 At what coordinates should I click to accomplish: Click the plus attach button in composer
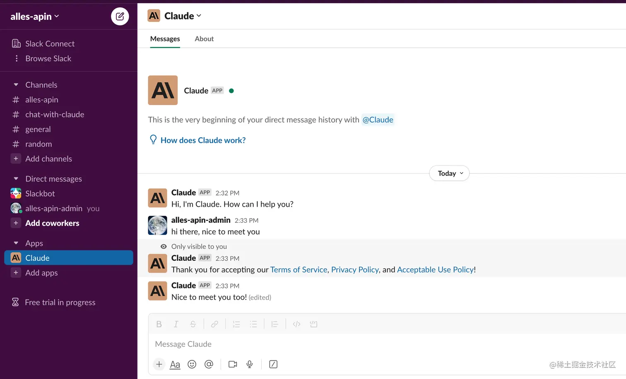coord(159,364)
